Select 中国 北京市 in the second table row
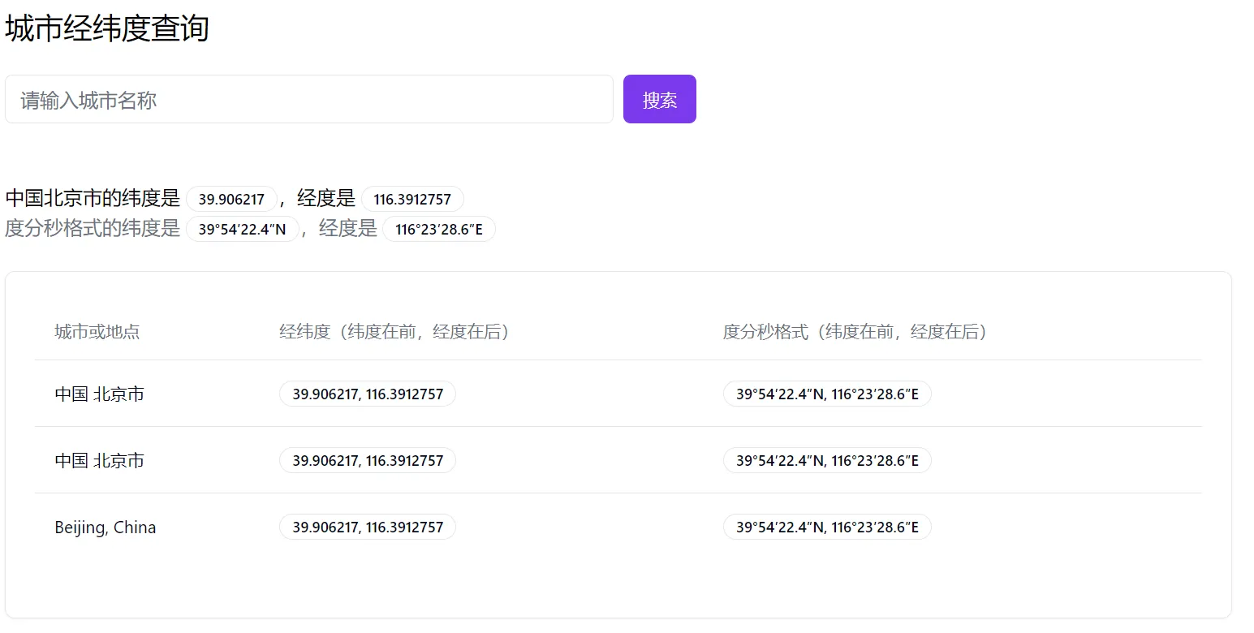The image size is (1254, 633). [100, 461]
